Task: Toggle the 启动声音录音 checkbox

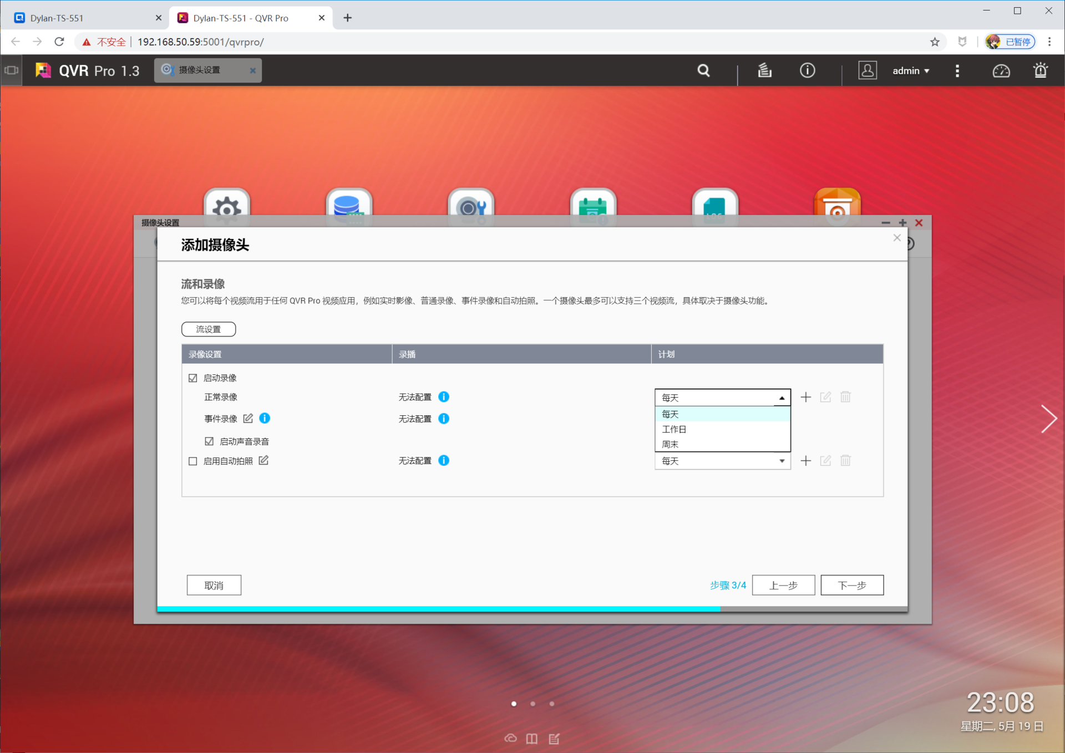Action: (x=209, y=441)
